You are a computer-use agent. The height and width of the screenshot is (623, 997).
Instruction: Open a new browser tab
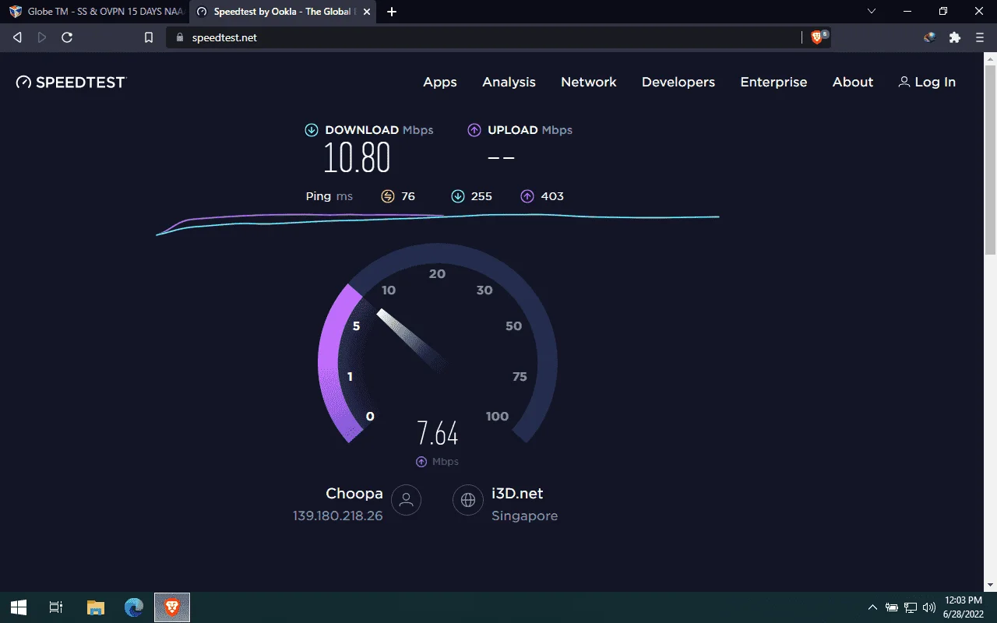[392, 12]
